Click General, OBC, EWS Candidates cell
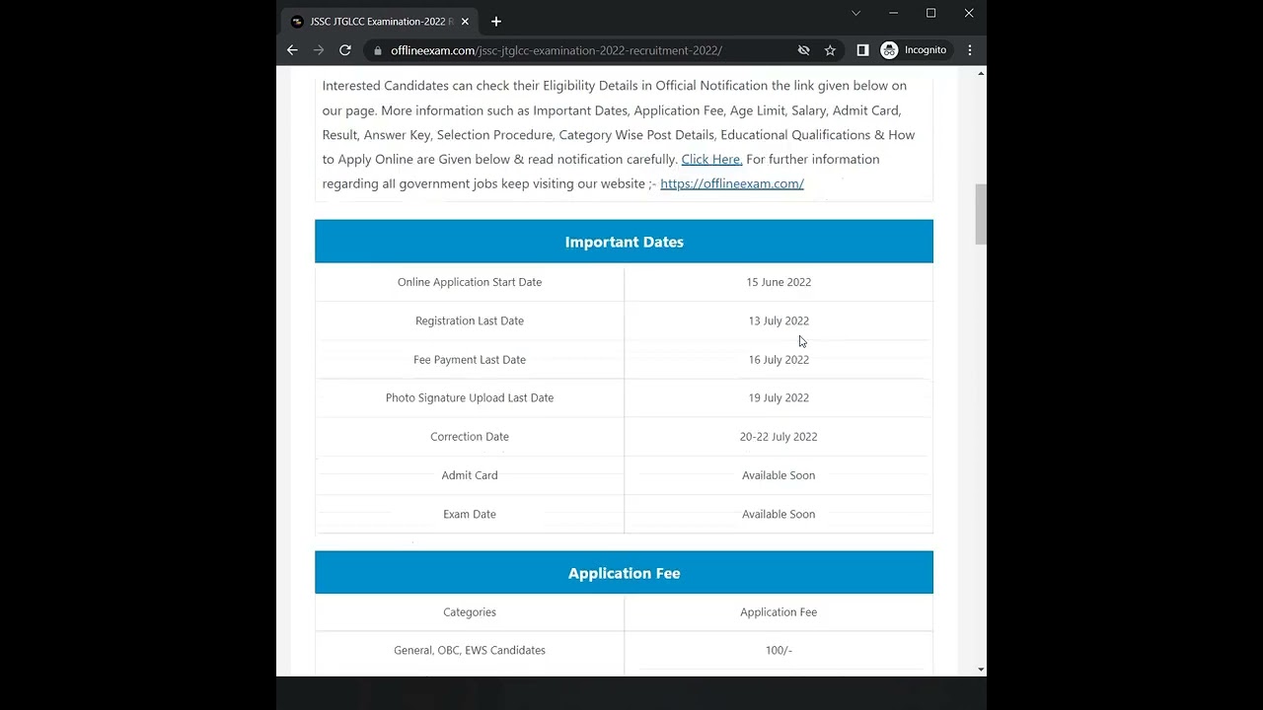1263x710 pixels. 470,651
